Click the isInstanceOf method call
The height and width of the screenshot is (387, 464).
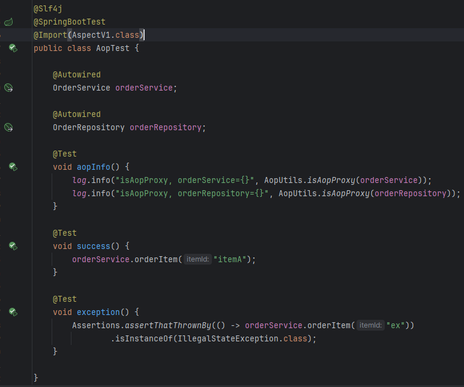tap(144, 339)
